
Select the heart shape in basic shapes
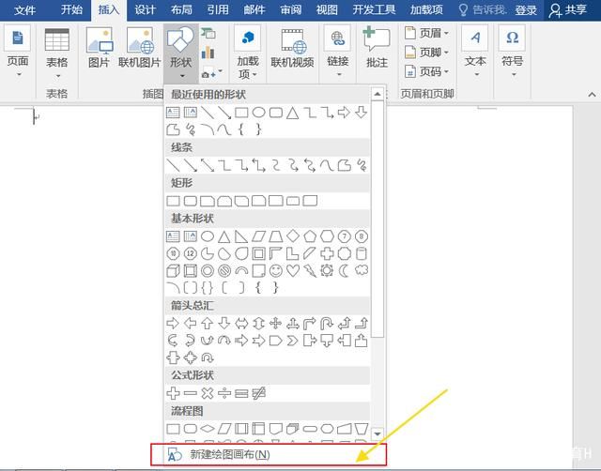pyautogui.click(x=293, y=271)
